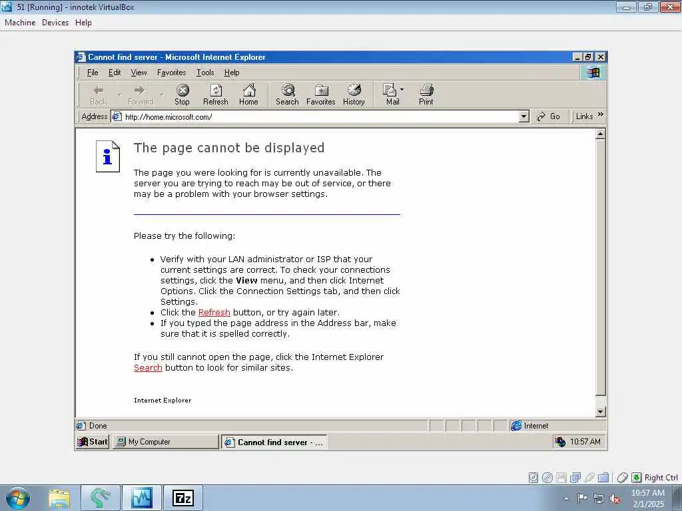
Task: Show hidden tray icons arrow
Action: (x=566, y=499)
